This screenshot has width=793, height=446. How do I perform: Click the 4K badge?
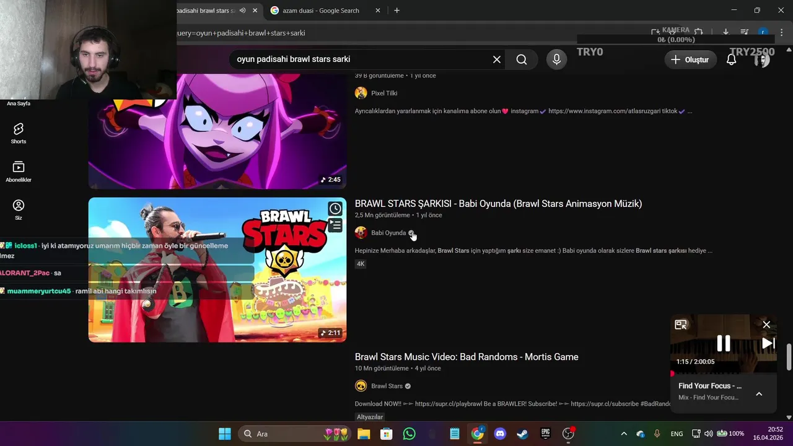(x=361, y=264)
